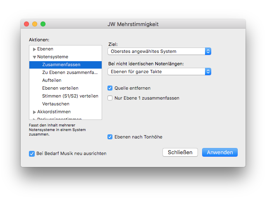Open the Ziel dropdown menu
This screenshot has width=279, height=198.
tap(159, 51)
